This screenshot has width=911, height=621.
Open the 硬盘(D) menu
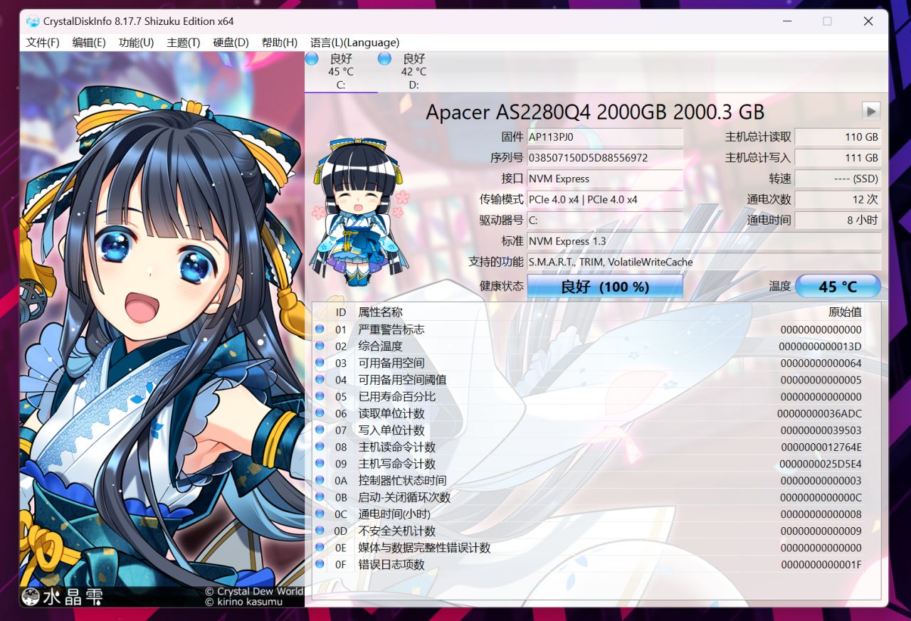(231, 43)
